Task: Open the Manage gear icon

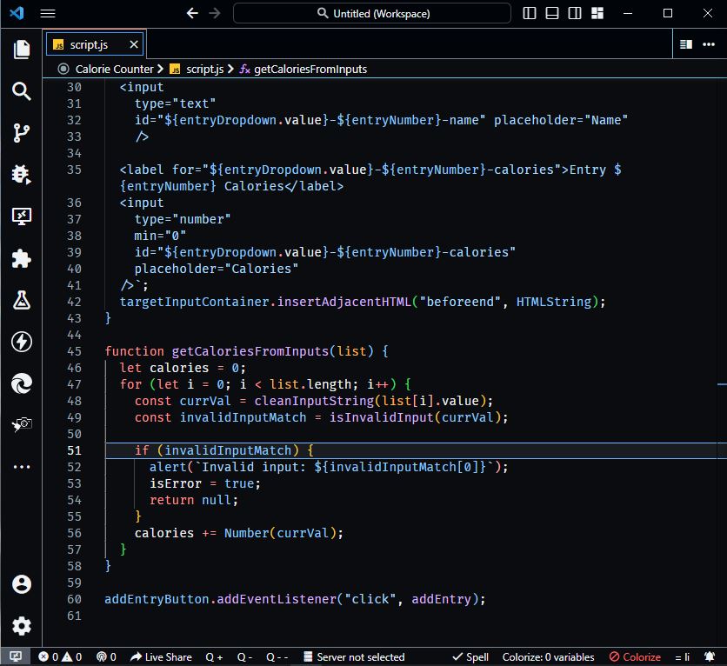Action: point(22,626)
